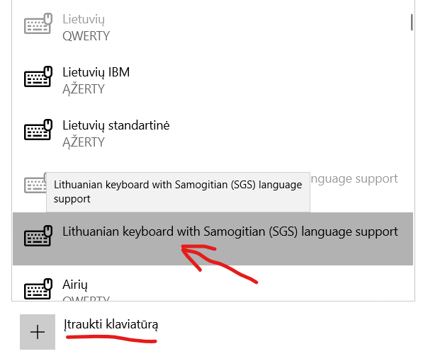Click the Samogitian keyboard tooltip popup
The image size is (440, 361).
178,192
